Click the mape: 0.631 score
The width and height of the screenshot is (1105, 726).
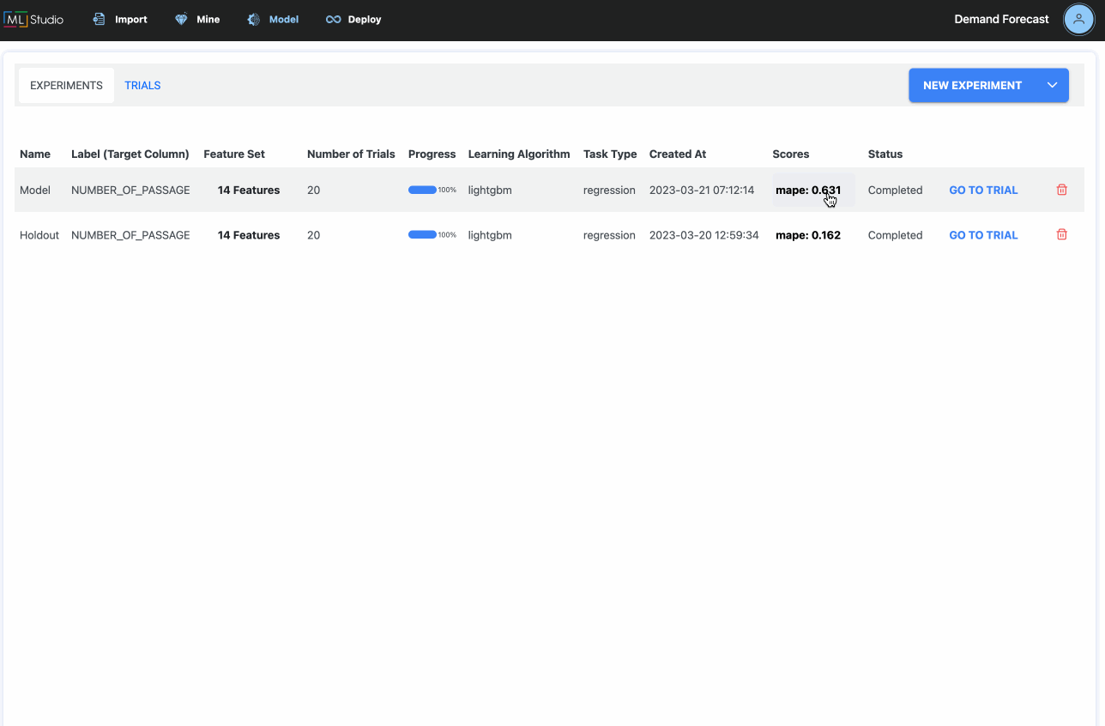[x=808, y=190]
